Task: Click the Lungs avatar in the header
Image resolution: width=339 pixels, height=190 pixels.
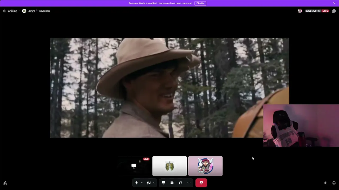Action: coord(24,11)
